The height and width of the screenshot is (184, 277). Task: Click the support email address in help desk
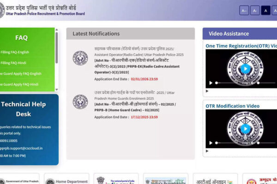coord(21,148)
